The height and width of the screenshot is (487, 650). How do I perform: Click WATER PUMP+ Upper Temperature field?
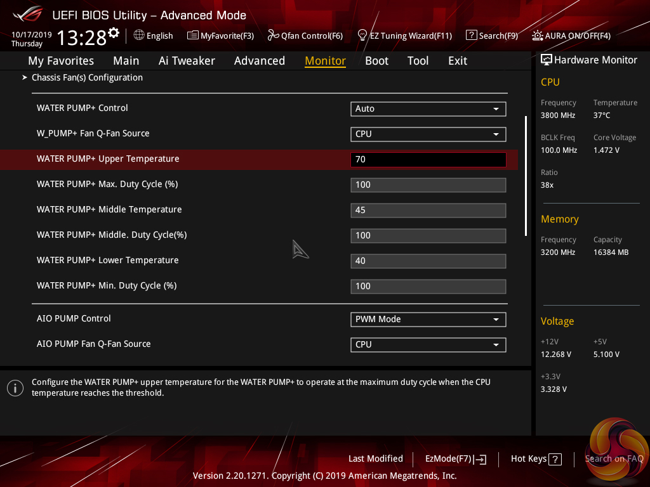click(x=428, y=159)
